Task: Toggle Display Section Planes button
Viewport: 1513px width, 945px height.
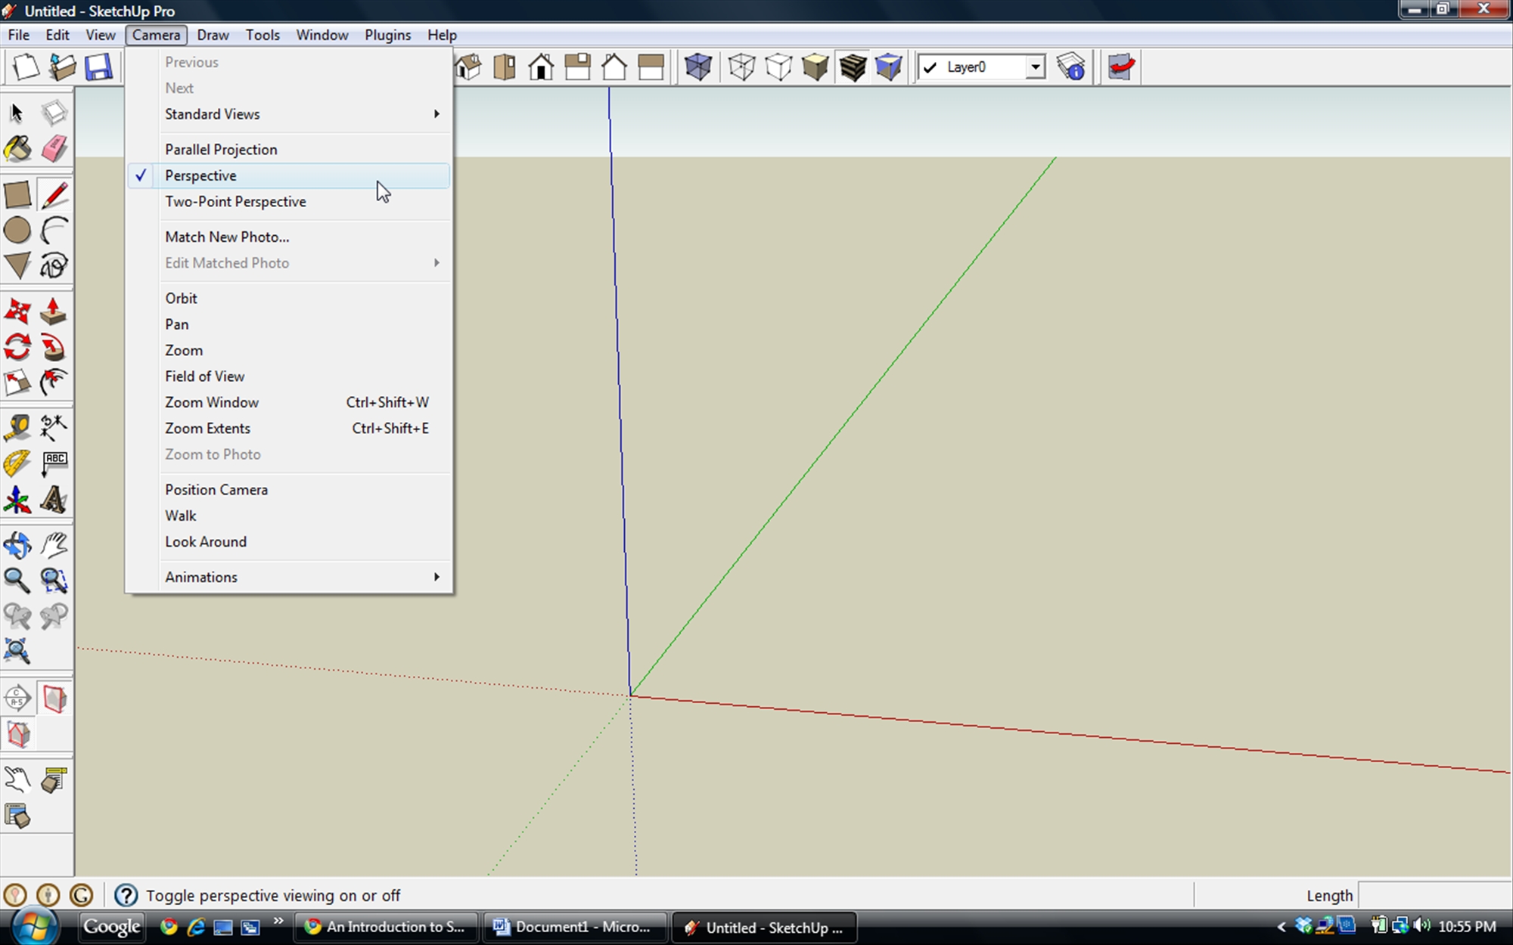Action: 54,698
